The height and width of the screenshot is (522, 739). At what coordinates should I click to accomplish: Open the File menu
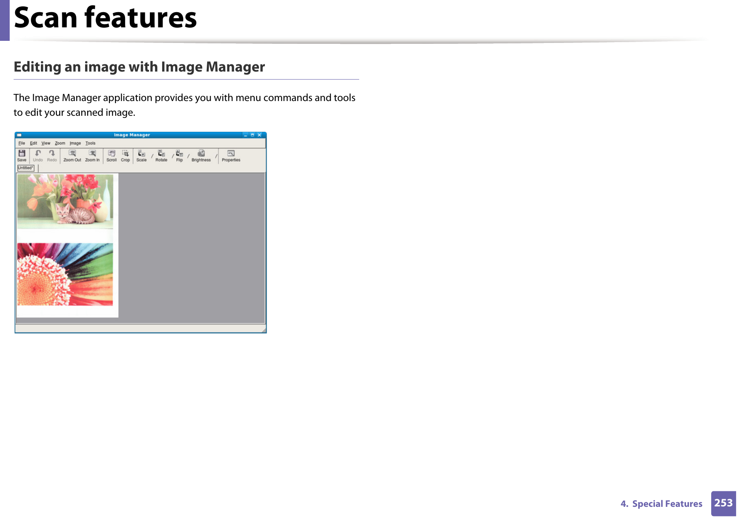click(22, 143)
